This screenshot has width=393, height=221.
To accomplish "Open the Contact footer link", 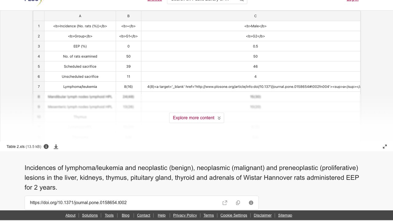I will (143, 215).
